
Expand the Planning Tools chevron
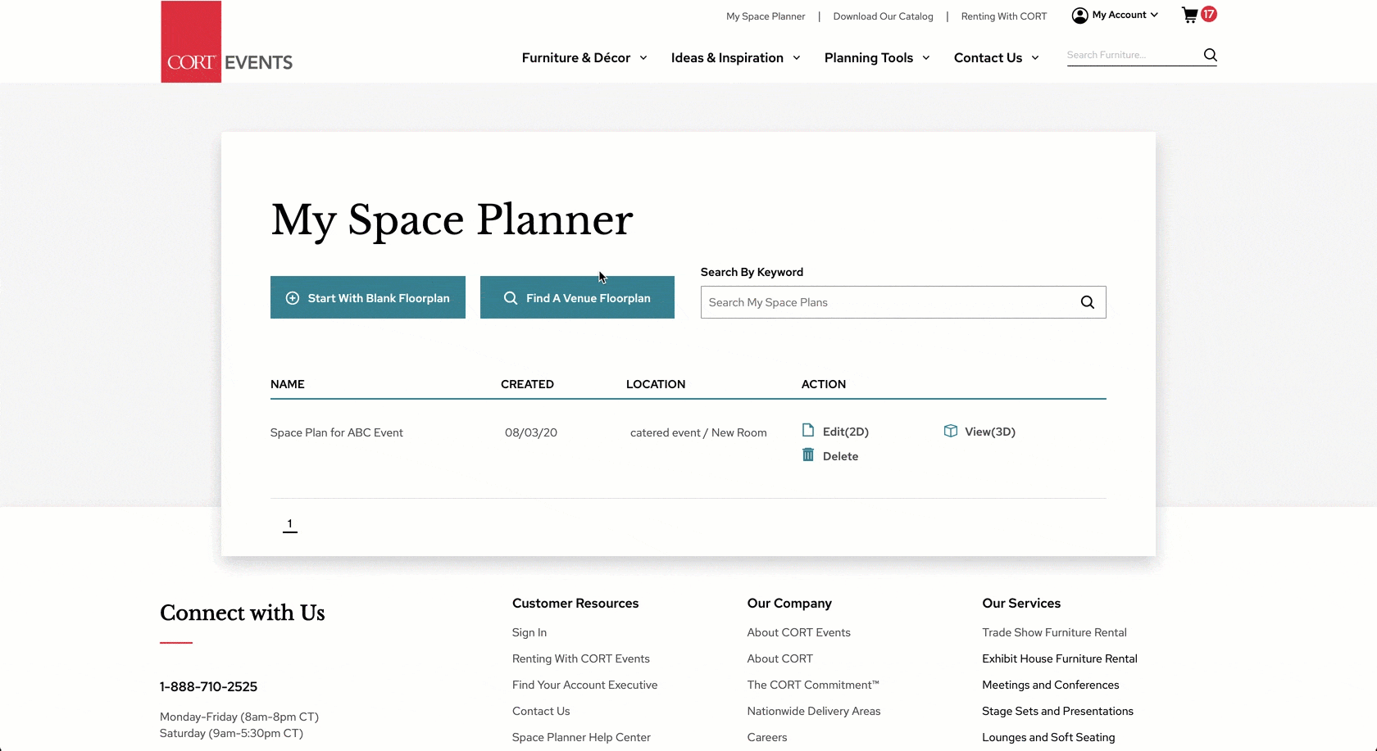coord(926,58)
